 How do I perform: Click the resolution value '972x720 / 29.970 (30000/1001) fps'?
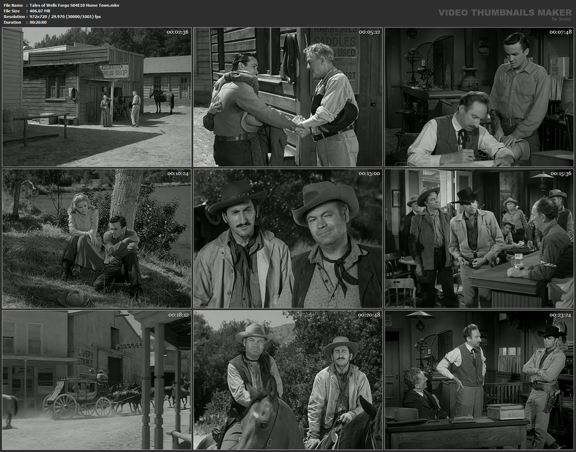tap(65, 16)
